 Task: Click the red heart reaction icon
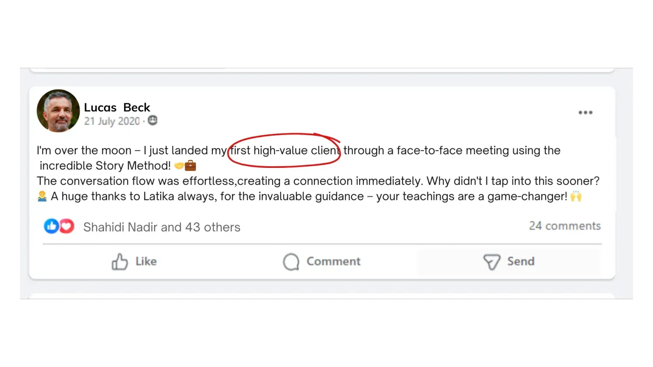67,226
